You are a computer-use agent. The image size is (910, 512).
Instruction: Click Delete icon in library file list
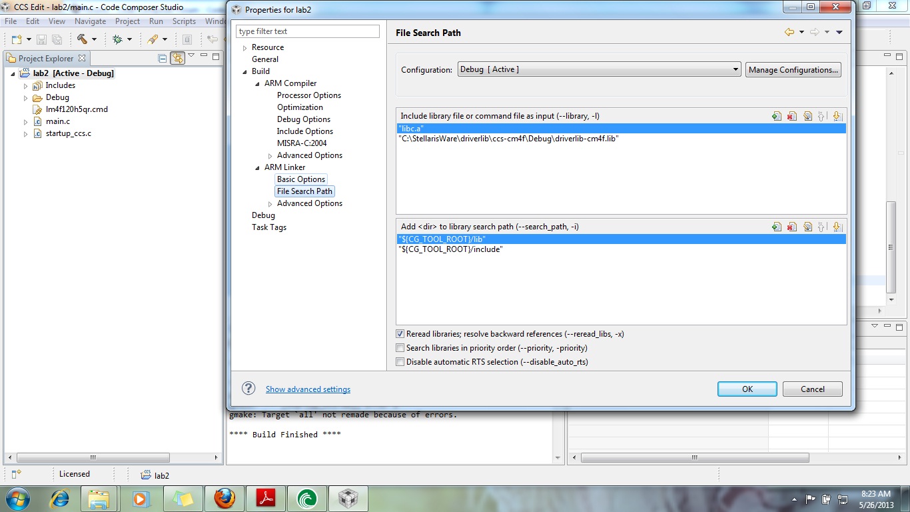point(791,116)
